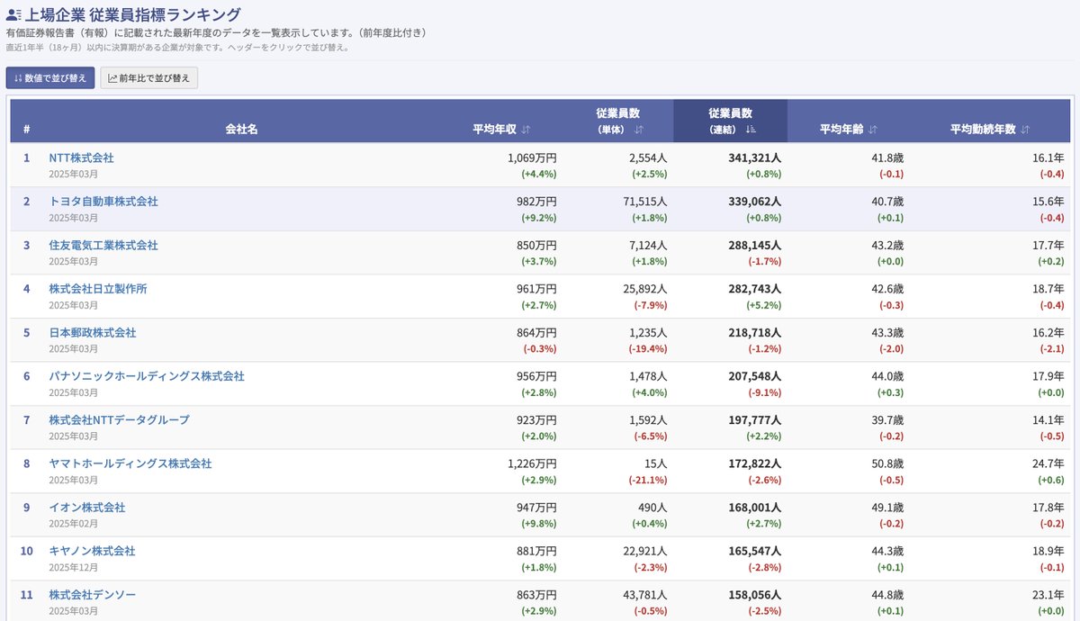Open 日本郵政株式会社 company link
The height and width of the screenshot is (621, 1080).
(93, 332)
